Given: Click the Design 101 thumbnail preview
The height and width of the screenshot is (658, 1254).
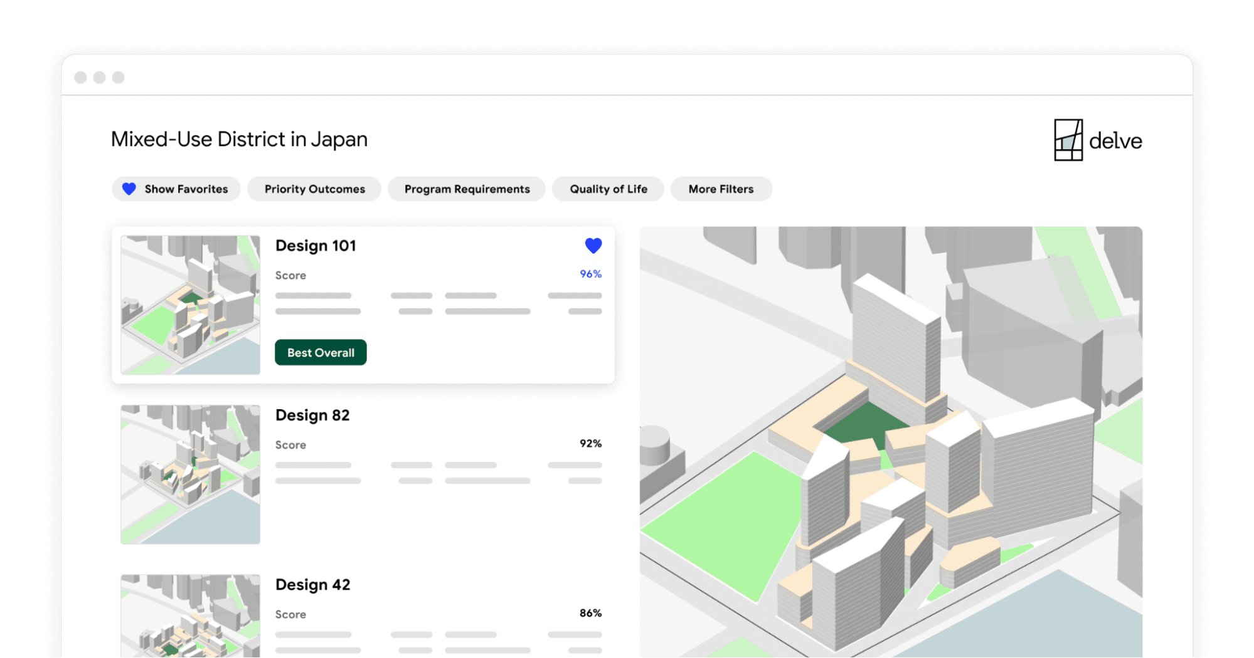Looking at the screenshot, I should coord(189,305).
